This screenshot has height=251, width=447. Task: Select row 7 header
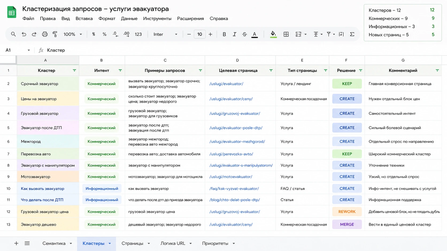[x=8, y=154]
